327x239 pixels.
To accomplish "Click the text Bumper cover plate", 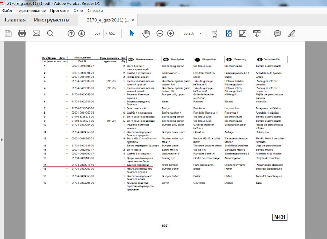I will pos(173,132).
